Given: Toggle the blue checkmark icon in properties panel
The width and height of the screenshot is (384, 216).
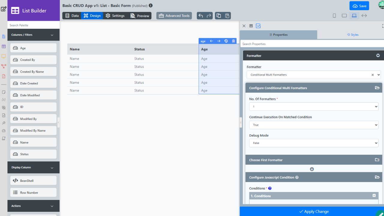Looking at the screenshot, I should (258, 26).
